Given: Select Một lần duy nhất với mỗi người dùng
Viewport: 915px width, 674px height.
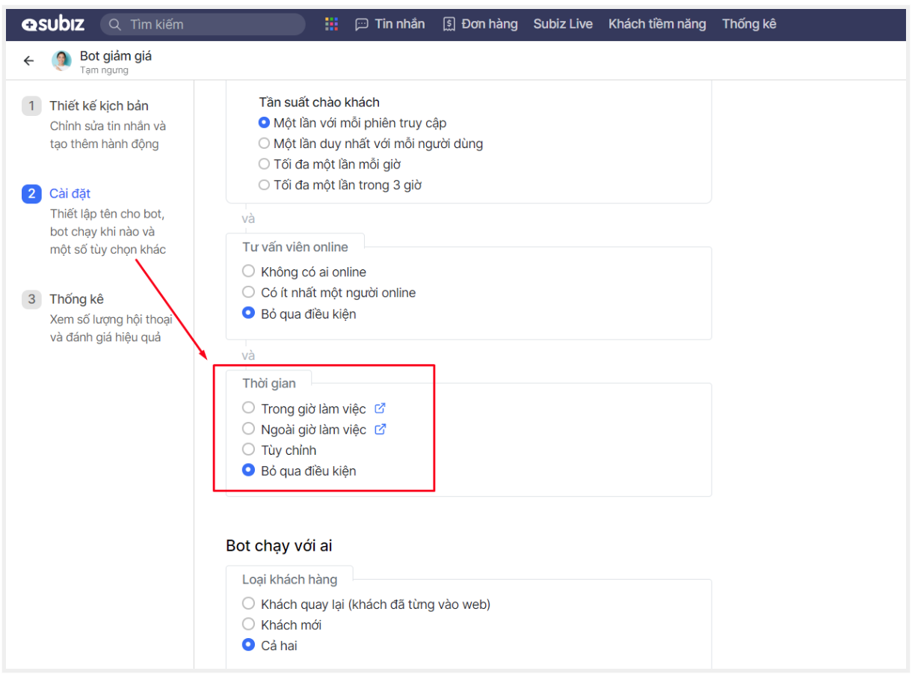Looking at the screenshot, I should point(264,144).
